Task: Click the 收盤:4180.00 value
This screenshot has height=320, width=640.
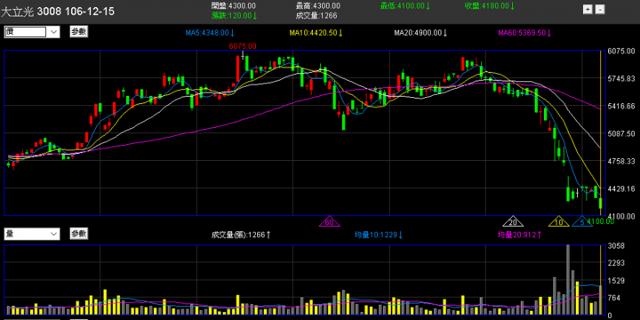Action: click(x=490, y=5)
